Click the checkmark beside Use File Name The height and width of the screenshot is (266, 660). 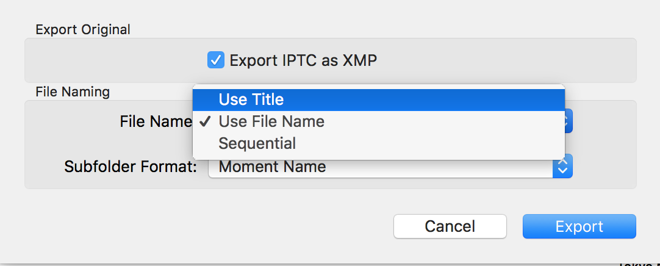206,121
